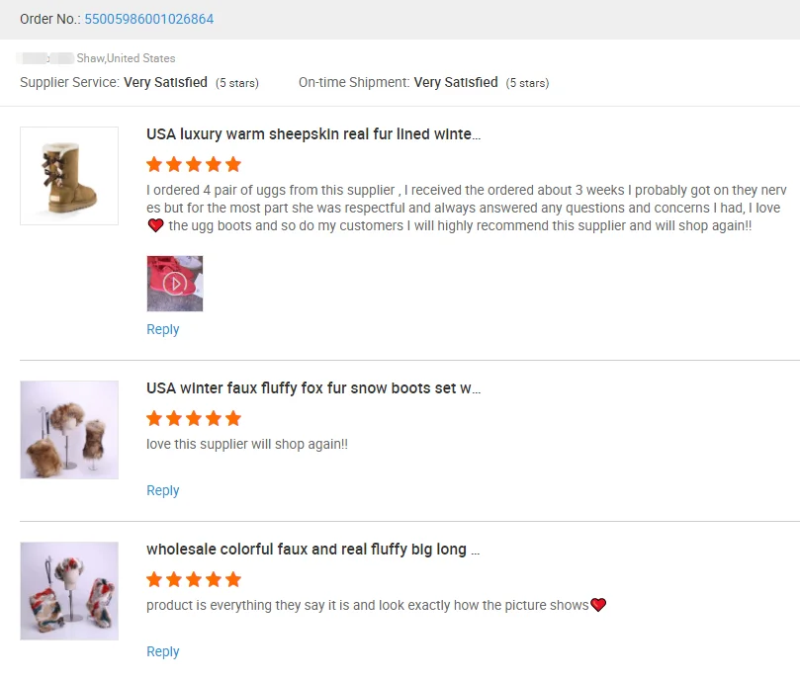Click the video preview thumbnail in the first review
This screenshot has width=800, height=682.
(x=175, y=284)
